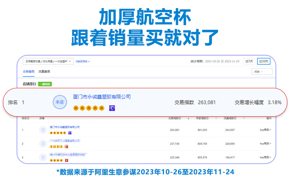Expand top商品 for the rank 2 row
291x178 pixels.
tap(265, 143)
